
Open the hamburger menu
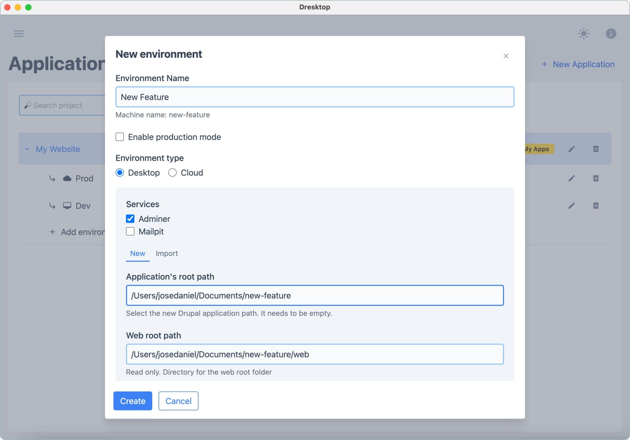click(19, 33)
